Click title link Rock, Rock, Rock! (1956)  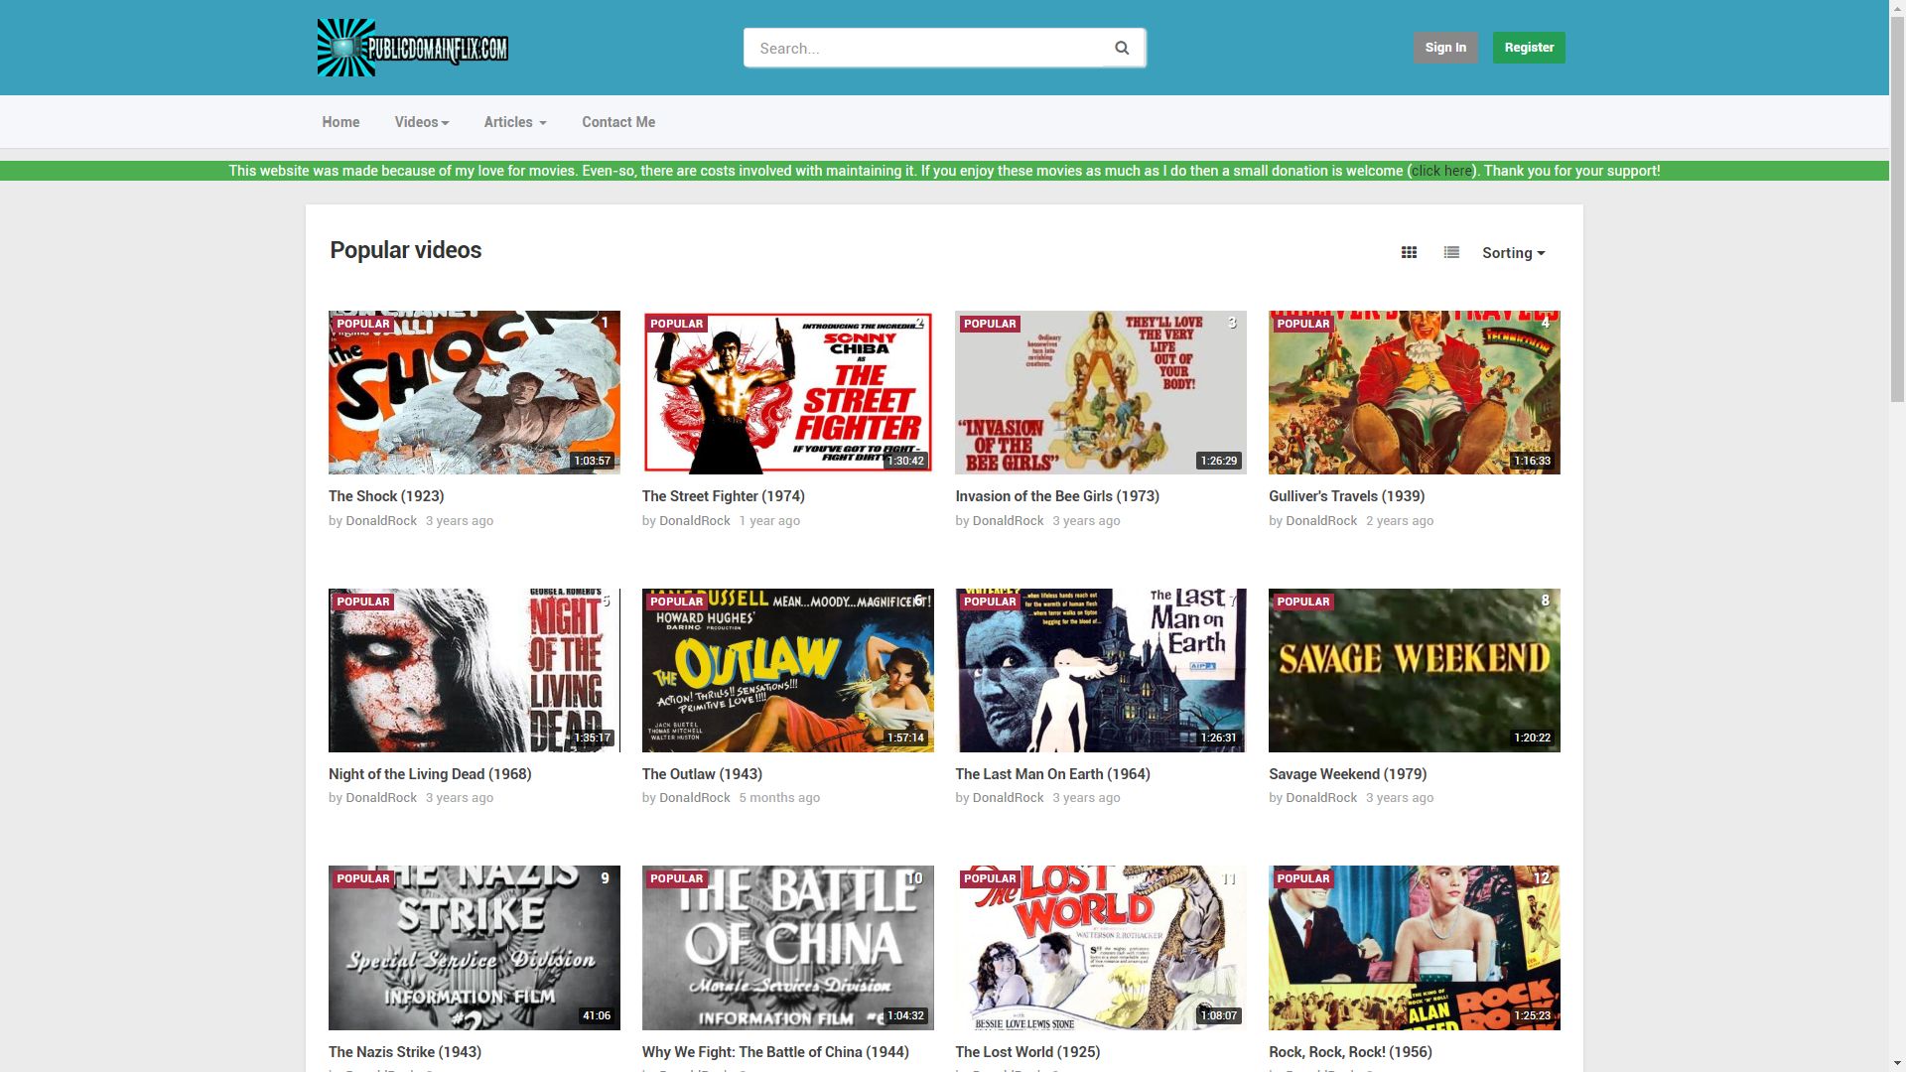click(x=1350, y=1052)
